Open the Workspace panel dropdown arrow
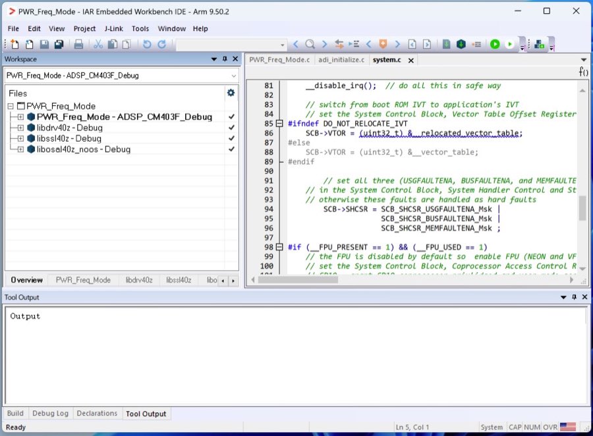The width and height of the screenshot is (593, 436). 214,59
